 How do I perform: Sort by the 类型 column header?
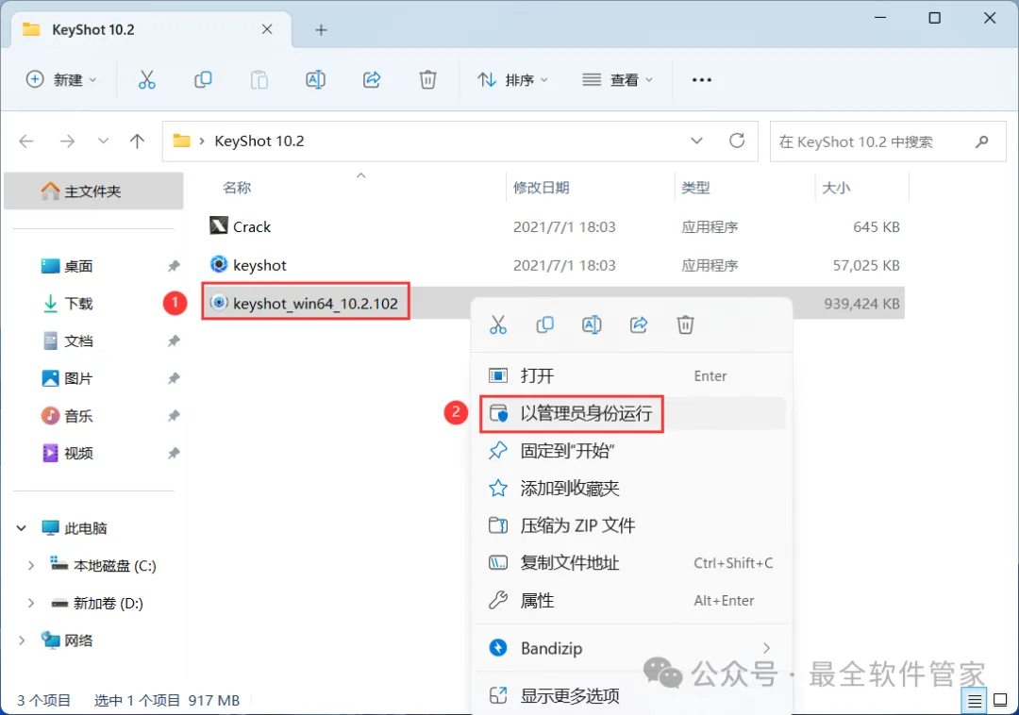coord(696,188)
